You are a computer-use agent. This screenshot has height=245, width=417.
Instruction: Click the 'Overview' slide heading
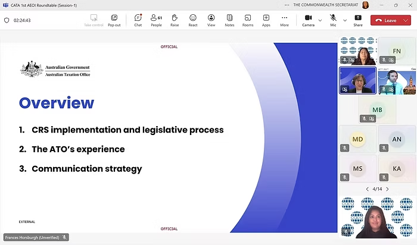tap(57, 103)
